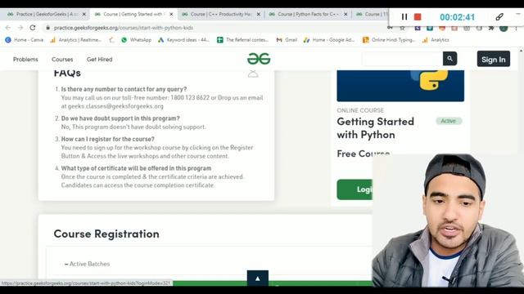524x294 pixels.
Task: Click the search magnifier button
Action: (x=449, y=59)
